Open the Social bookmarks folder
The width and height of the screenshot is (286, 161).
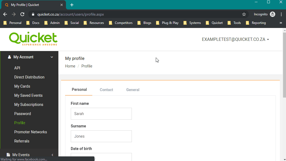point(72,23)
